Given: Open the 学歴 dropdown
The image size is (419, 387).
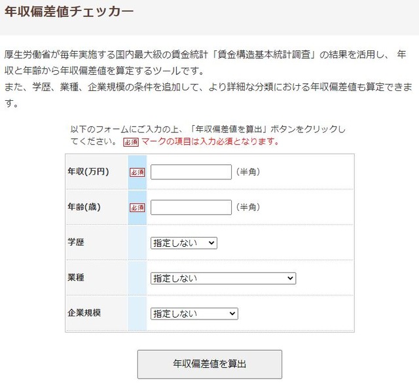Looking at the screenshot, I should pyautogui.click(x=183, y=243).
